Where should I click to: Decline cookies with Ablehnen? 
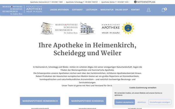[142, 102]
